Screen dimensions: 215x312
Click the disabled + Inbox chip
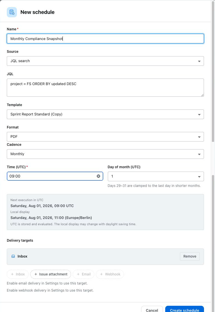click(x=18, y=274)
